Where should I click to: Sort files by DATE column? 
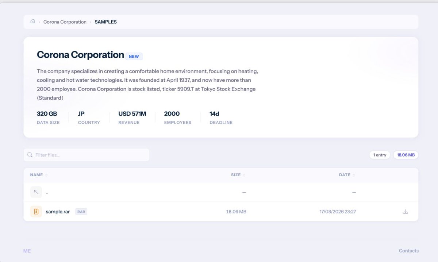click(x=347, y=175)
